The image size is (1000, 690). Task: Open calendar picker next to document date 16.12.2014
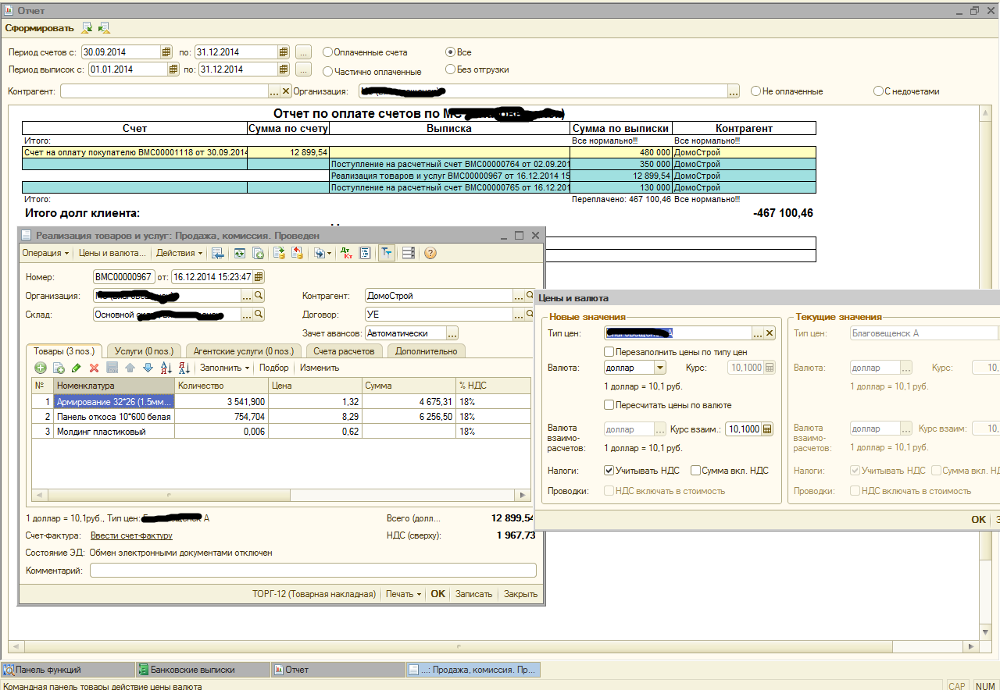coord(259,277)
